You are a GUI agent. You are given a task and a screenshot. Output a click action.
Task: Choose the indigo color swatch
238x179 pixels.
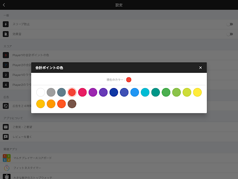(124, 92)
